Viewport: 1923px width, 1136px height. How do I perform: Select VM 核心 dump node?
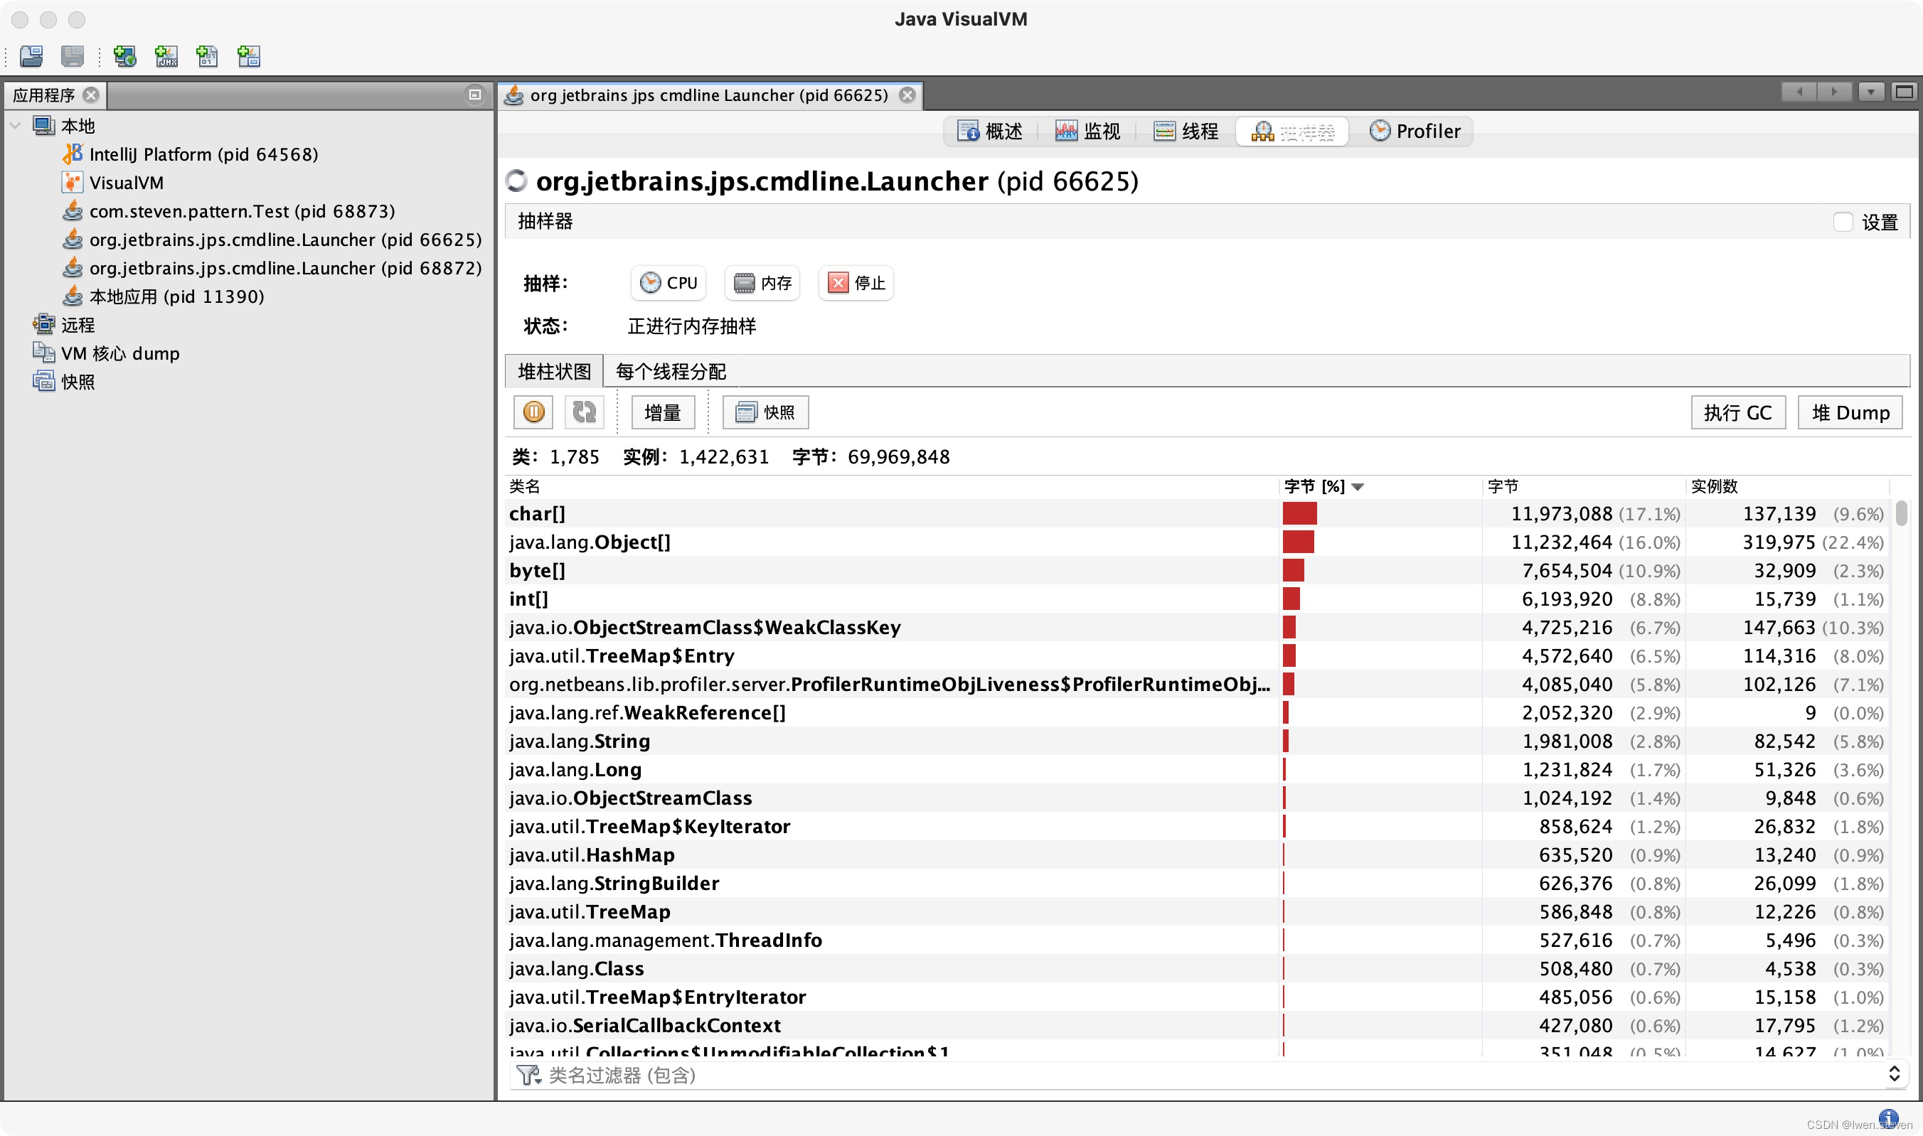(x=107, y=353)
